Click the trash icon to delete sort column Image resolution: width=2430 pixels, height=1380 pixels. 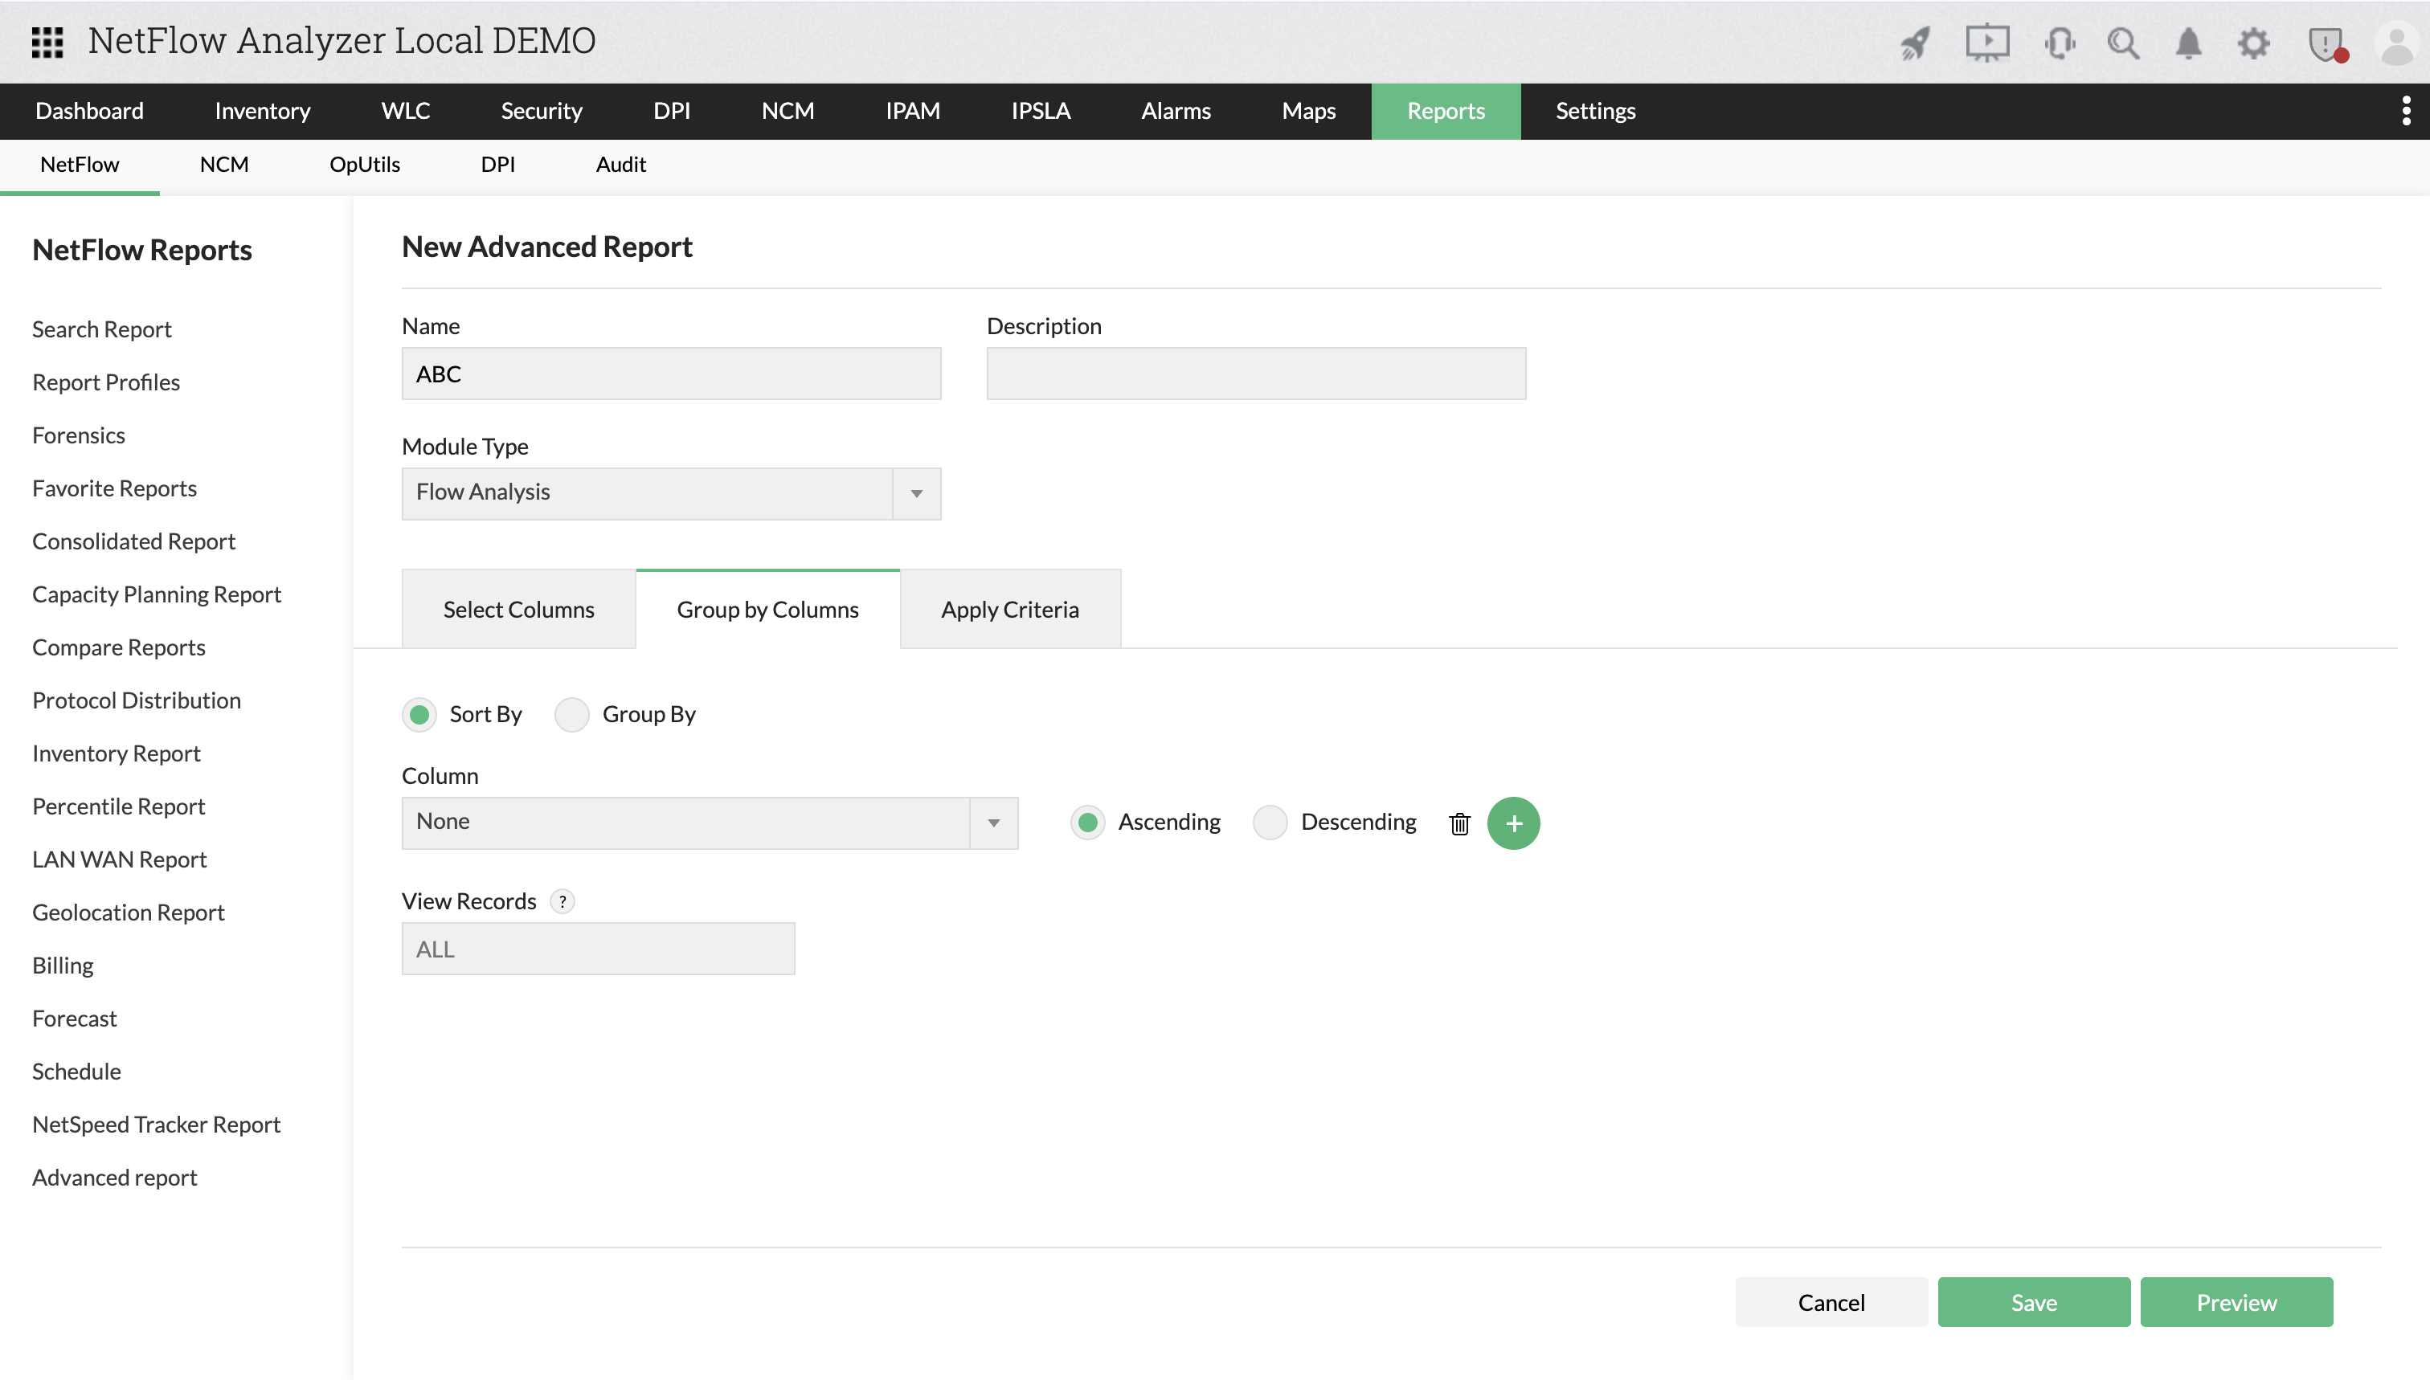click(x=1459, y=823)
